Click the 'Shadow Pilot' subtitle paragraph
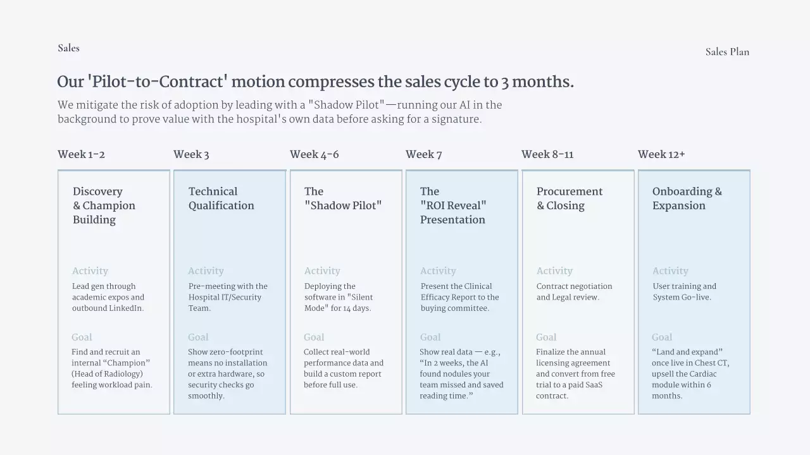 click(279, 112)
